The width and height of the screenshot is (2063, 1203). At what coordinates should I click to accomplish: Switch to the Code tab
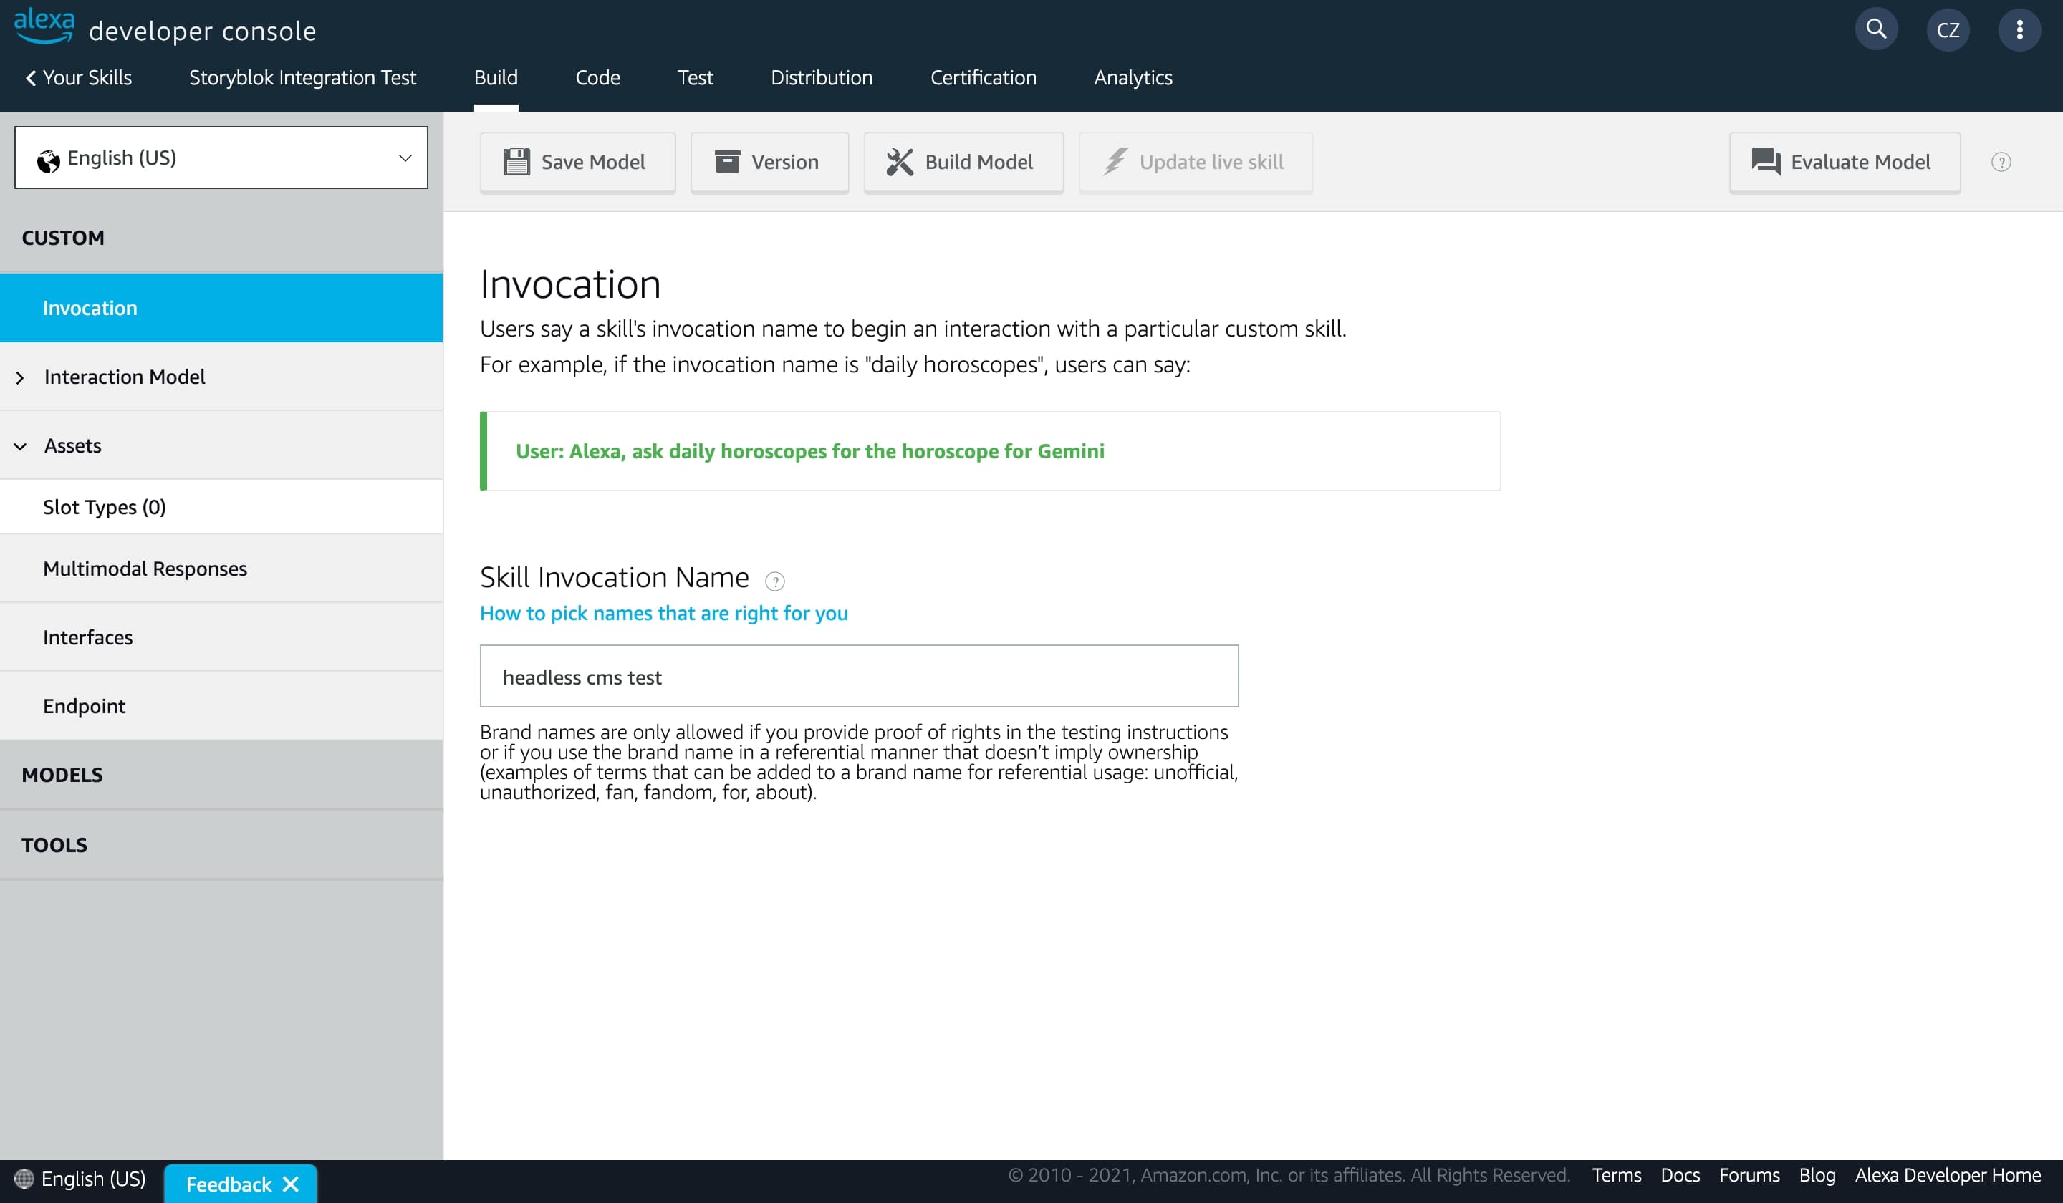point(597,78)
